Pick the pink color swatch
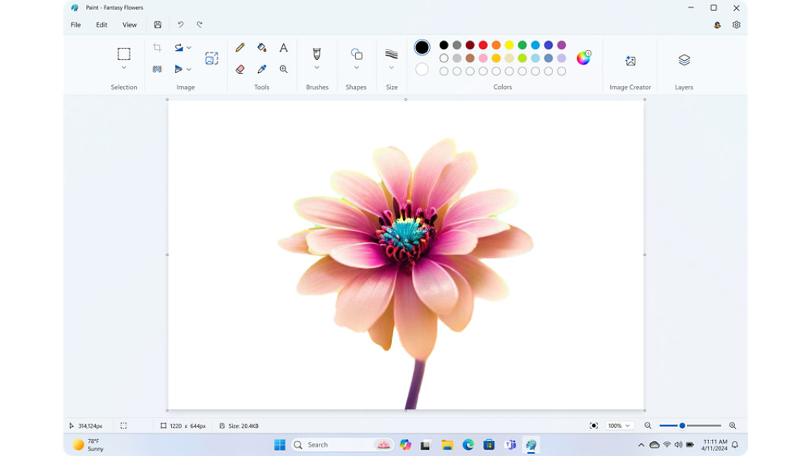Viewport: 811px width, 456px height. [483, 59]
